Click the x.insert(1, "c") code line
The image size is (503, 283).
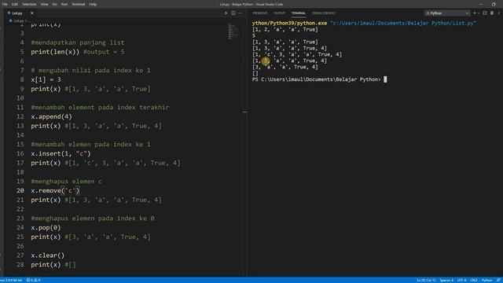pyautogui.click(x=61, y=154)
